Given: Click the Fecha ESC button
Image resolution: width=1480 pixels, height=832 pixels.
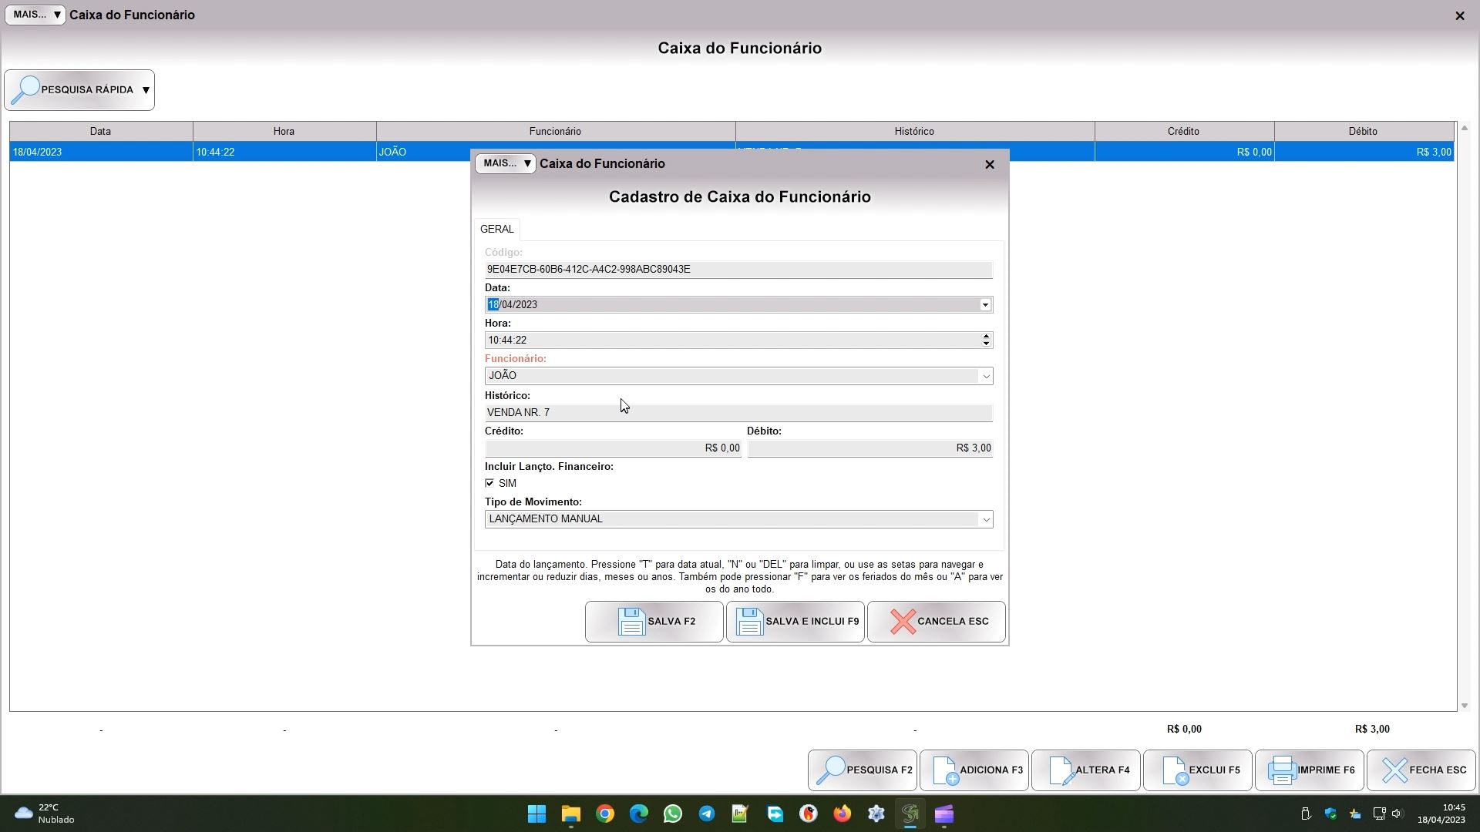Looking at the screenshot, I should click(x=1421, y=770).
